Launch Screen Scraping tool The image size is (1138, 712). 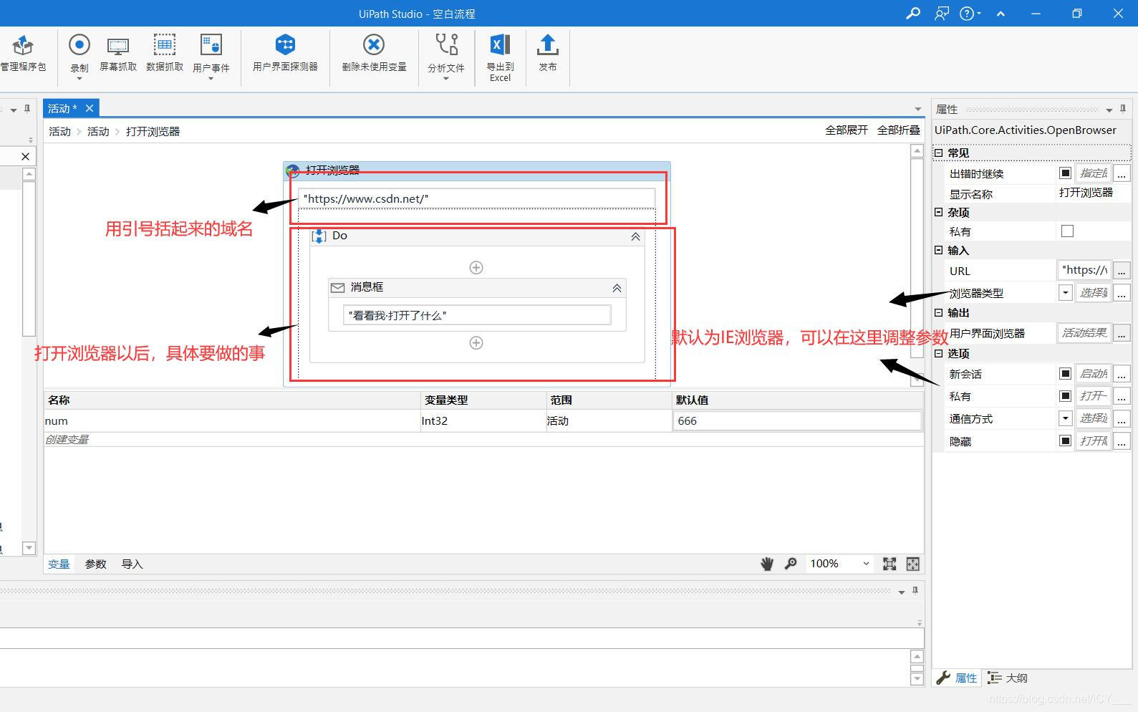tap(118, 54)
